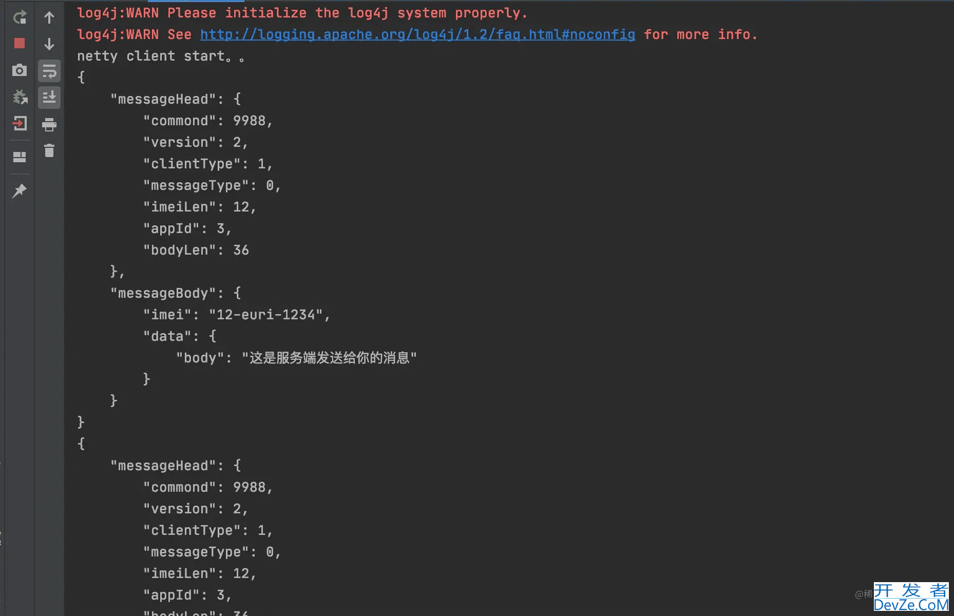Viewport: 954px width, 616px height.
Task: Open the logging.apache.org log4j FAQ link
Action: [x=417, y=34]
